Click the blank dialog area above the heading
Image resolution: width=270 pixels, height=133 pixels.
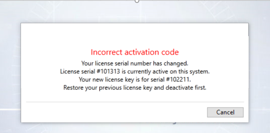135,36
